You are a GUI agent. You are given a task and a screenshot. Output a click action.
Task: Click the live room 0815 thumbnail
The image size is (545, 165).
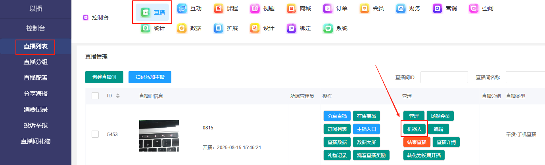159,135
